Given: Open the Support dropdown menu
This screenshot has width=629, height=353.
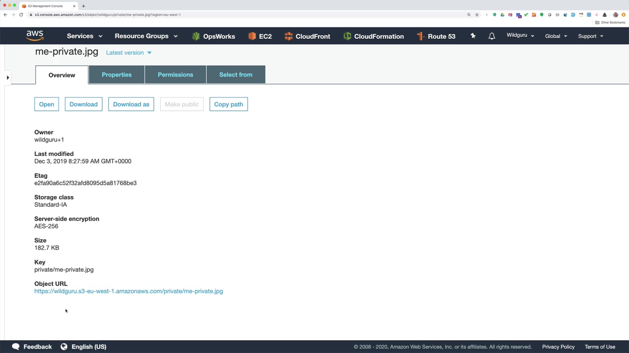Looking at the screenshot, I should coord(591,36).
